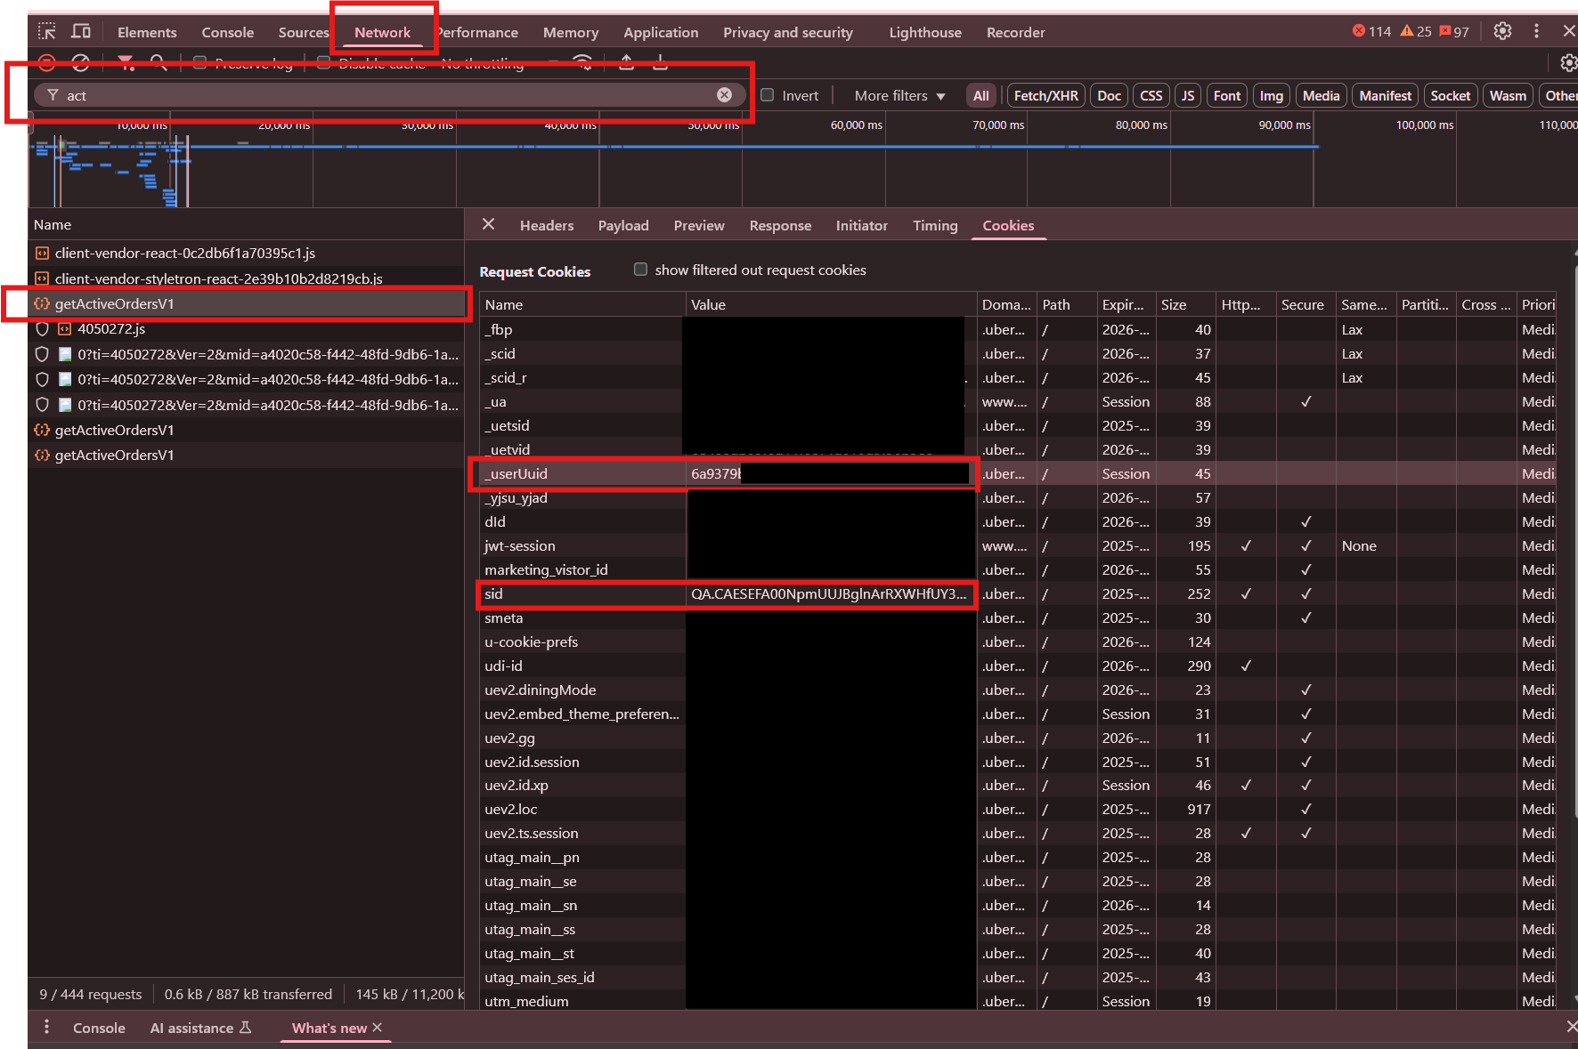This screenshot has width=1578, height=1049.
Task: Toggle the device toolbar icon
Action: click(81, 32)
